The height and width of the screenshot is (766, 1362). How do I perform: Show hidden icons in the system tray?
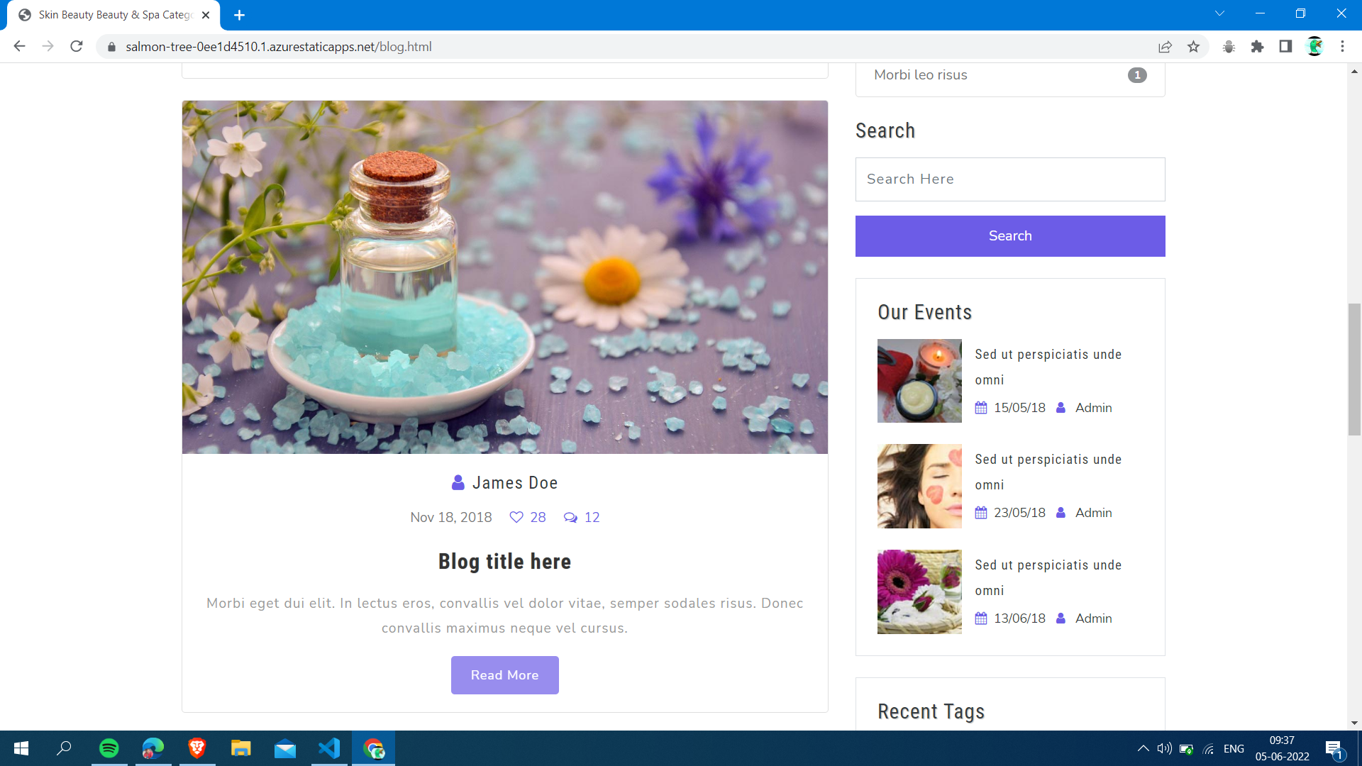1143,748
